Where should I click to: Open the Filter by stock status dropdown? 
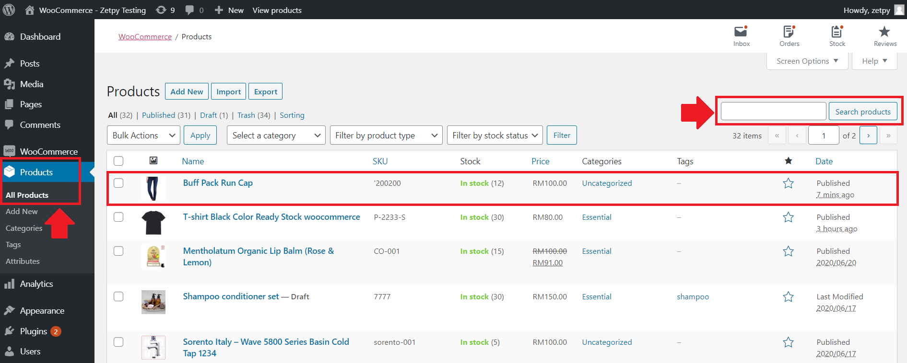click(495, 136)
